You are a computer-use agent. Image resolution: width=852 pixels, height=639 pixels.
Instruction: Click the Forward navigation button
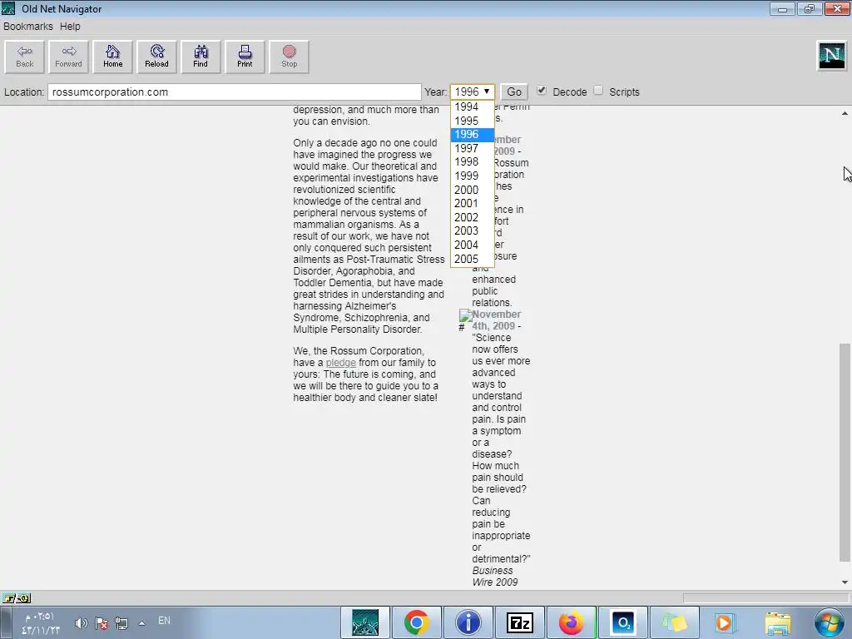[x=68, y=57]
